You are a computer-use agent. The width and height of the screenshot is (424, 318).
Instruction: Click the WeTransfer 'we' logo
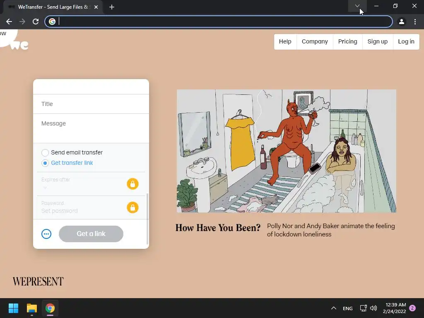click(x=19, y=45)
